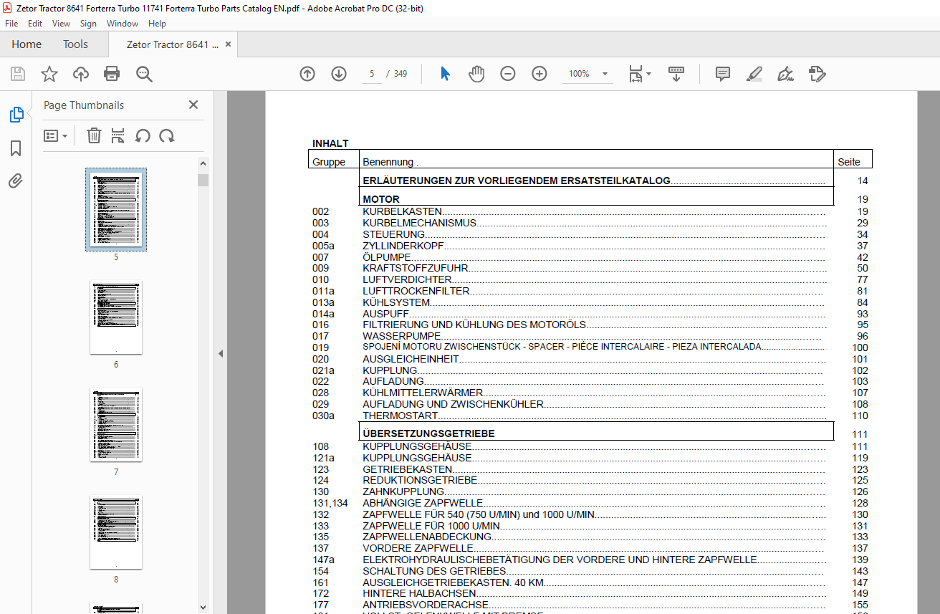Open the Attachments paperclip panel
Image resolution: width=940 pixels, height=614 pixels.
coord(16,181)
